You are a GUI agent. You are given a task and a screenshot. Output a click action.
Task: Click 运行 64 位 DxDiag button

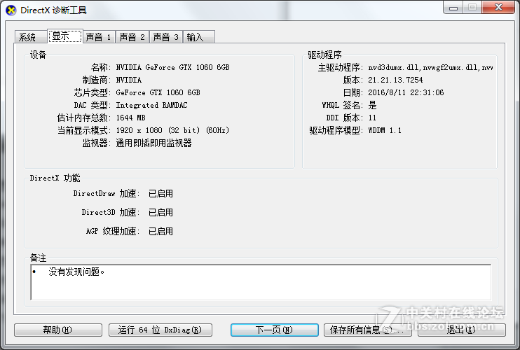[160, 330]
